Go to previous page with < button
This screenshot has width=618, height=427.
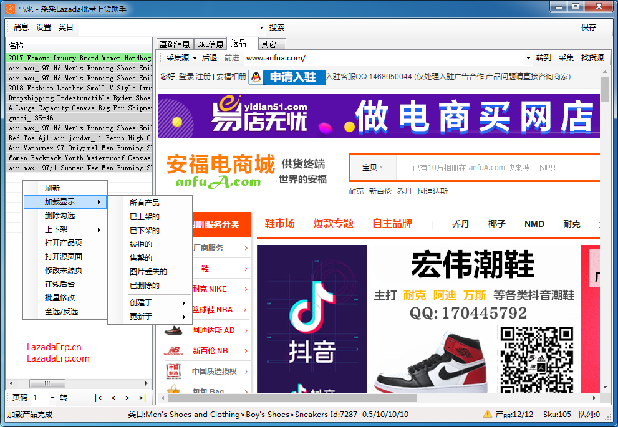pos(113,398)
